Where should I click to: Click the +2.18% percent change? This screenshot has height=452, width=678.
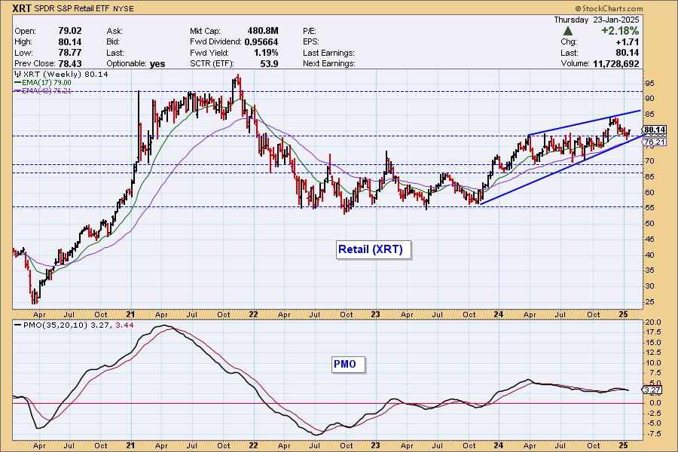(620, 31)
